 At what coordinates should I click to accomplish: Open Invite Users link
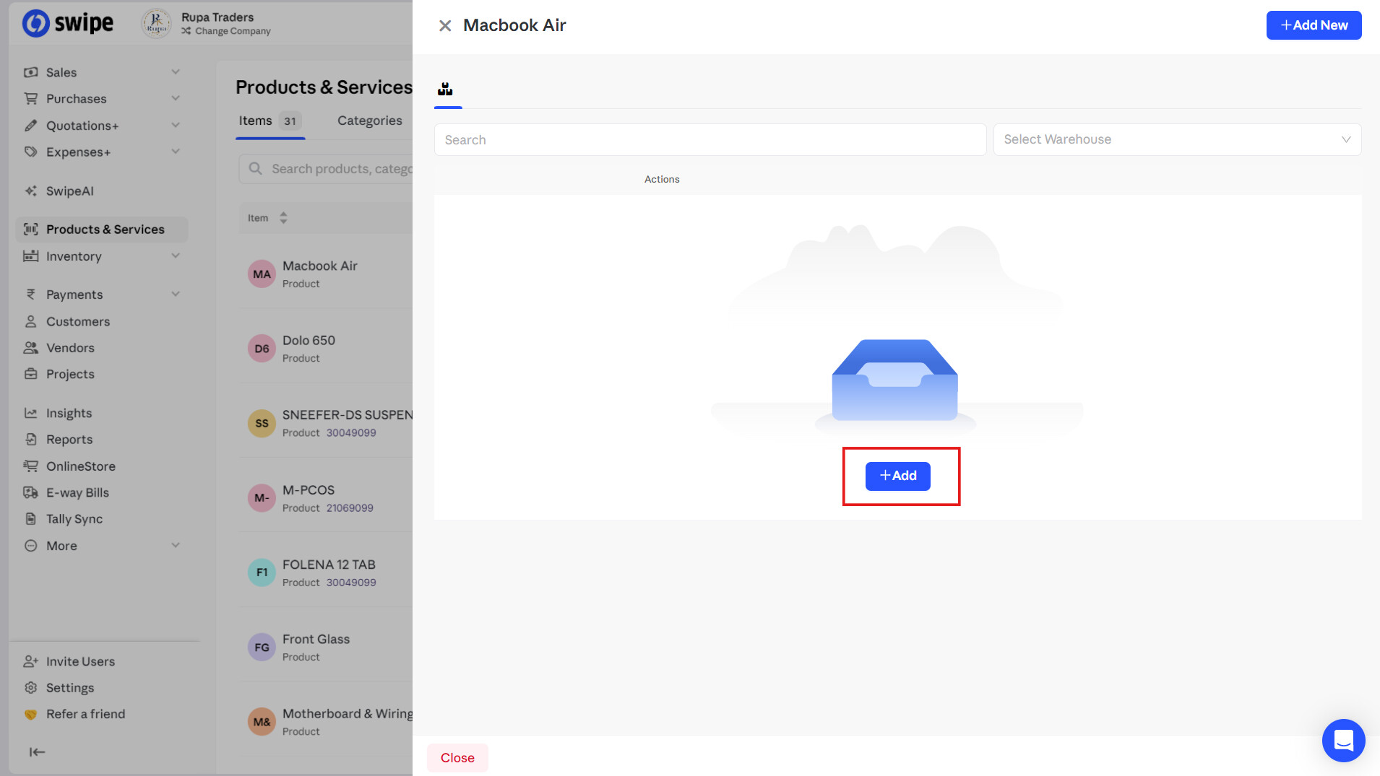pyautogui.click(x=80, y=661)
